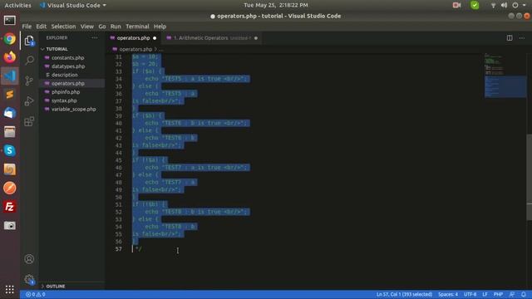
Task: Launch Firefox from the dock
Action: [x=9, y=57]
